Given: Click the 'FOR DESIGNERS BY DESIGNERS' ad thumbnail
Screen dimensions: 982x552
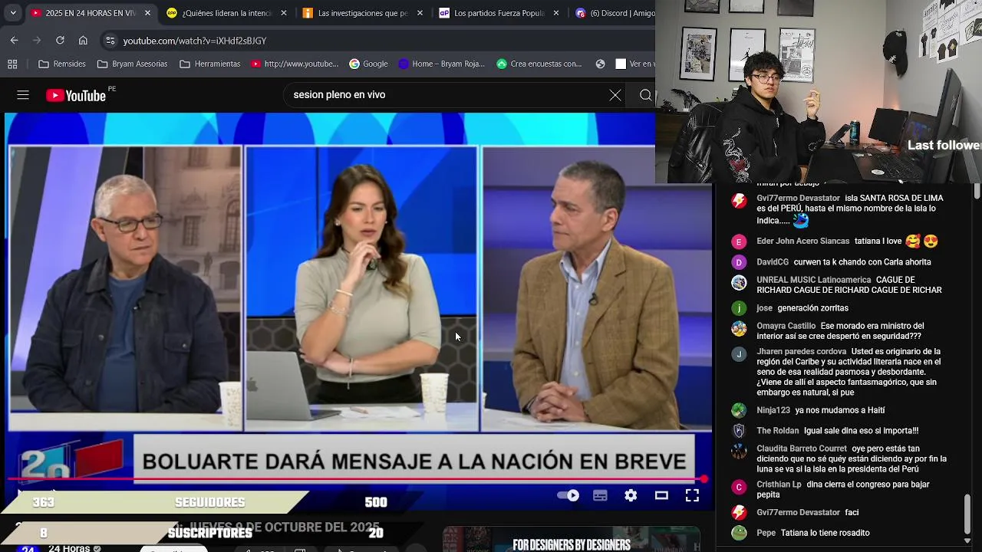Looking at the screenshot, I should [x=572, y=538].
